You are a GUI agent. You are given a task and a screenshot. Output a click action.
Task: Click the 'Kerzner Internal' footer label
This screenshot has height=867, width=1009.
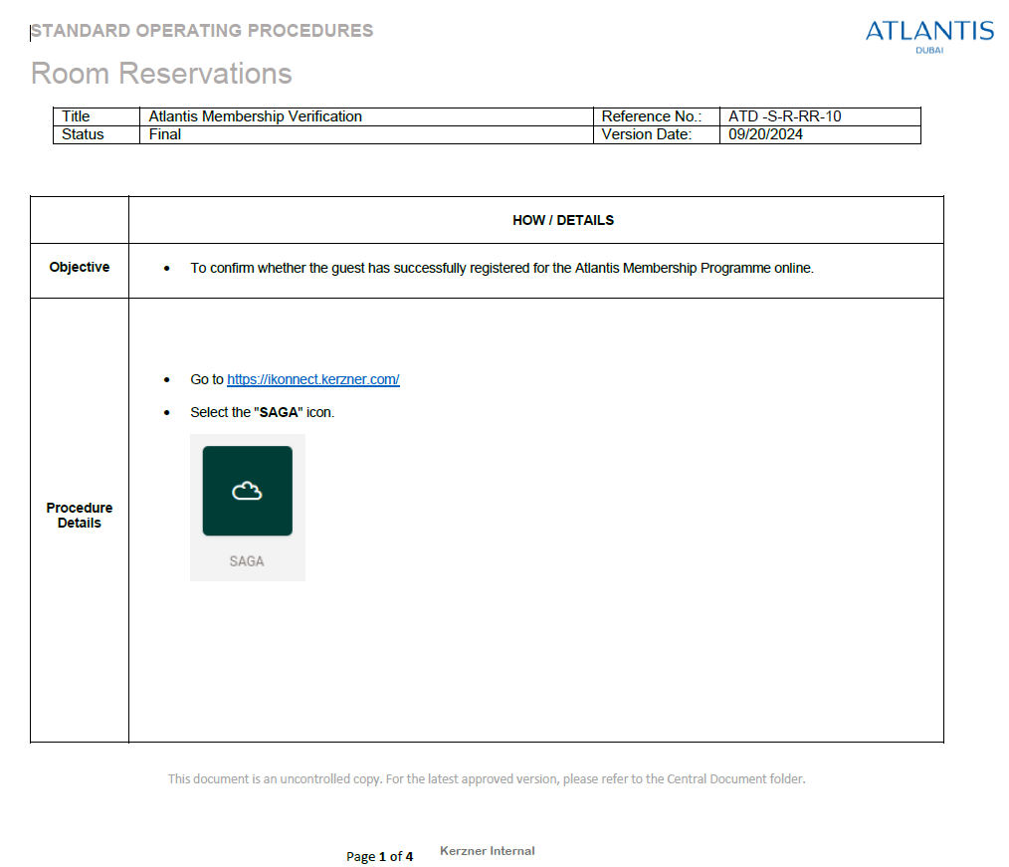click(488, 851)
